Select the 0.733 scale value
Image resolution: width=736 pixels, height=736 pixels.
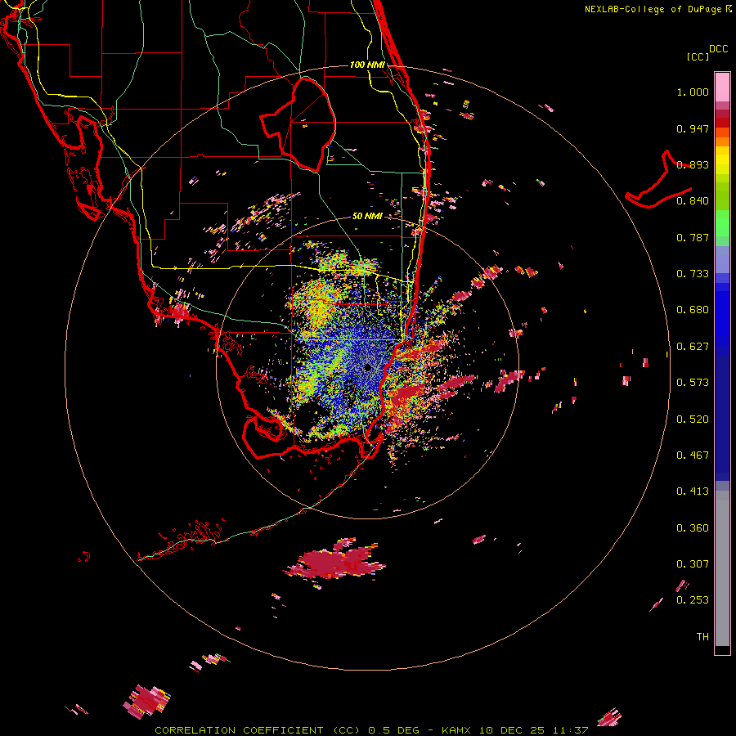coord(693,274)
